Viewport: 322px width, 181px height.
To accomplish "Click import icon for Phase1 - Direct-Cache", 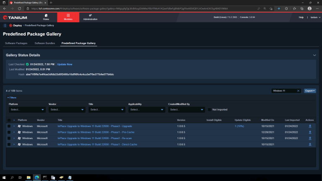I will click(x=310, y=144).
